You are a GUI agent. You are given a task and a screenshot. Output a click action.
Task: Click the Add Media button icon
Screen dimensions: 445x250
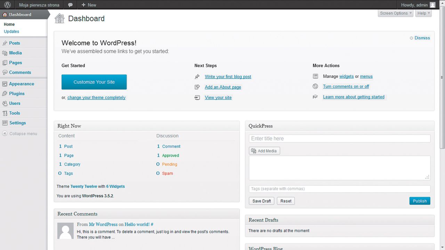point(254,151)
